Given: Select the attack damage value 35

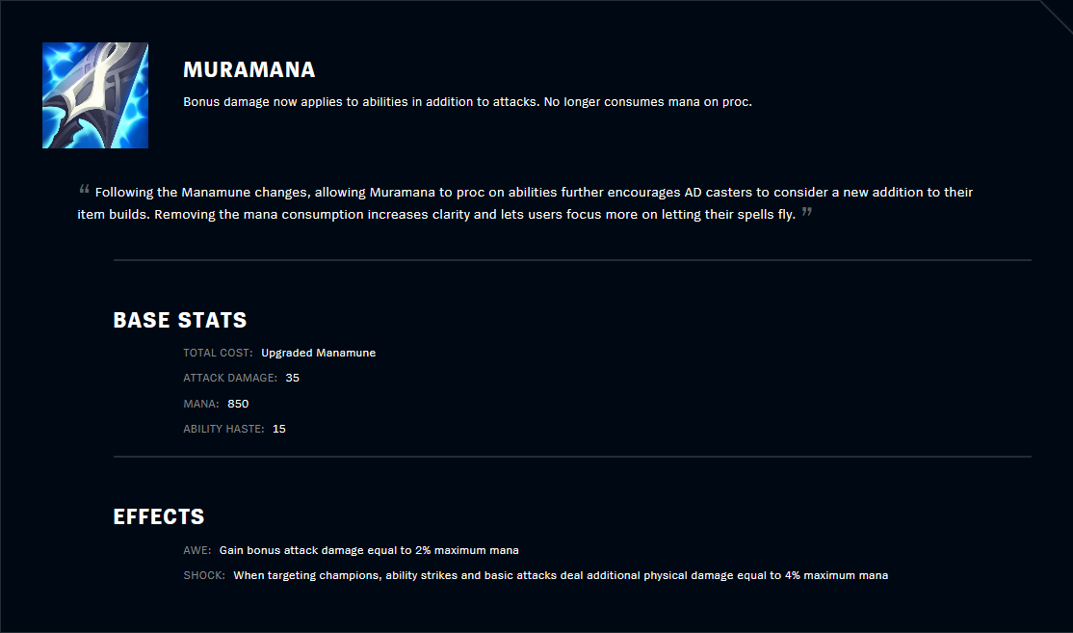Looking at the screenshot, I should tap(293, 378).
